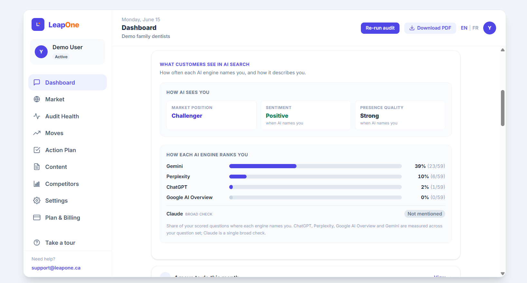
Task: Open Settings from the sidebar
Action: 68,201
